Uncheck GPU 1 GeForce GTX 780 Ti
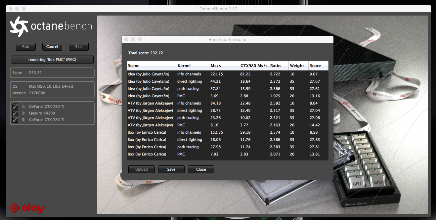This screenshot has width=436, height=220. 15,107
